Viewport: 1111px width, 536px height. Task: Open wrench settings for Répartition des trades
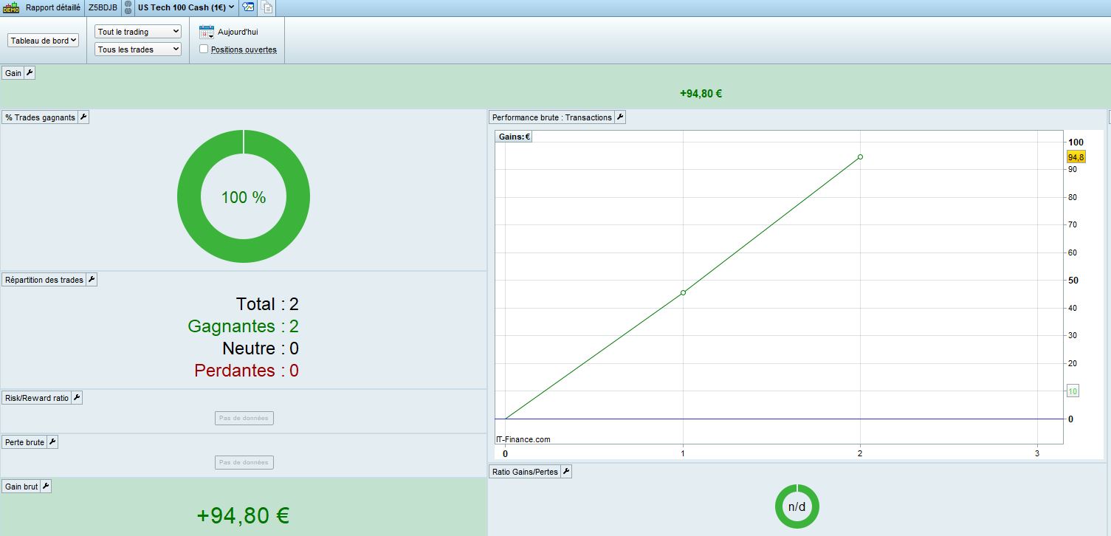(92, 280)
